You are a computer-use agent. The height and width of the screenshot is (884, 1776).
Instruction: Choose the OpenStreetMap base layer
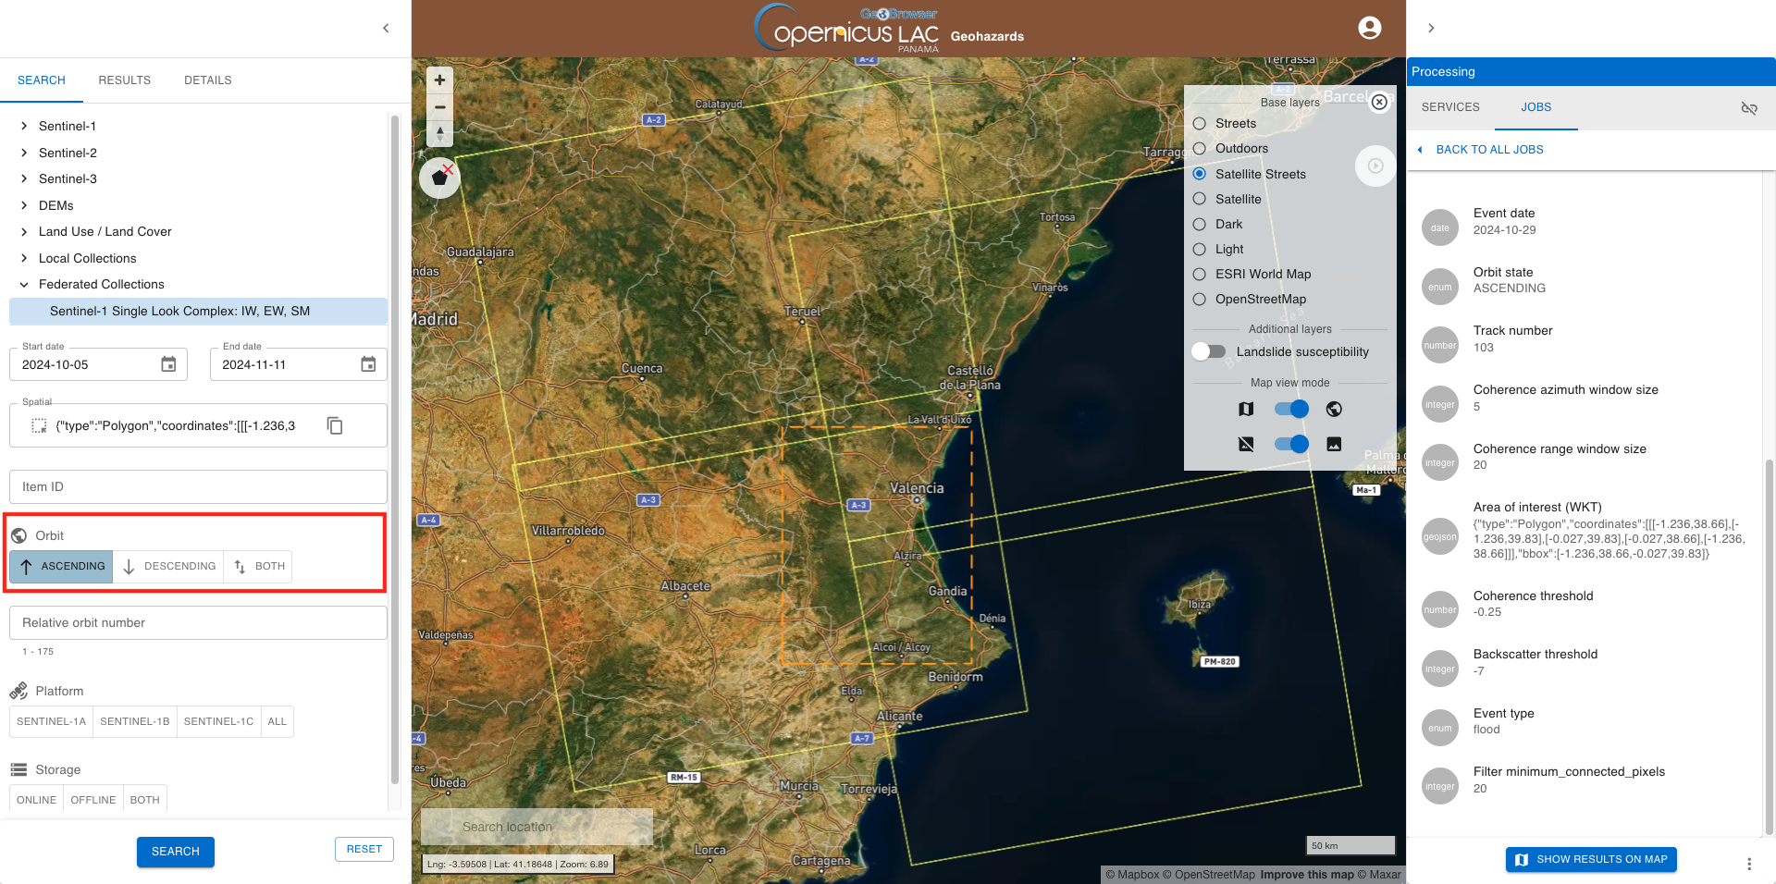tap(1200, 299)
